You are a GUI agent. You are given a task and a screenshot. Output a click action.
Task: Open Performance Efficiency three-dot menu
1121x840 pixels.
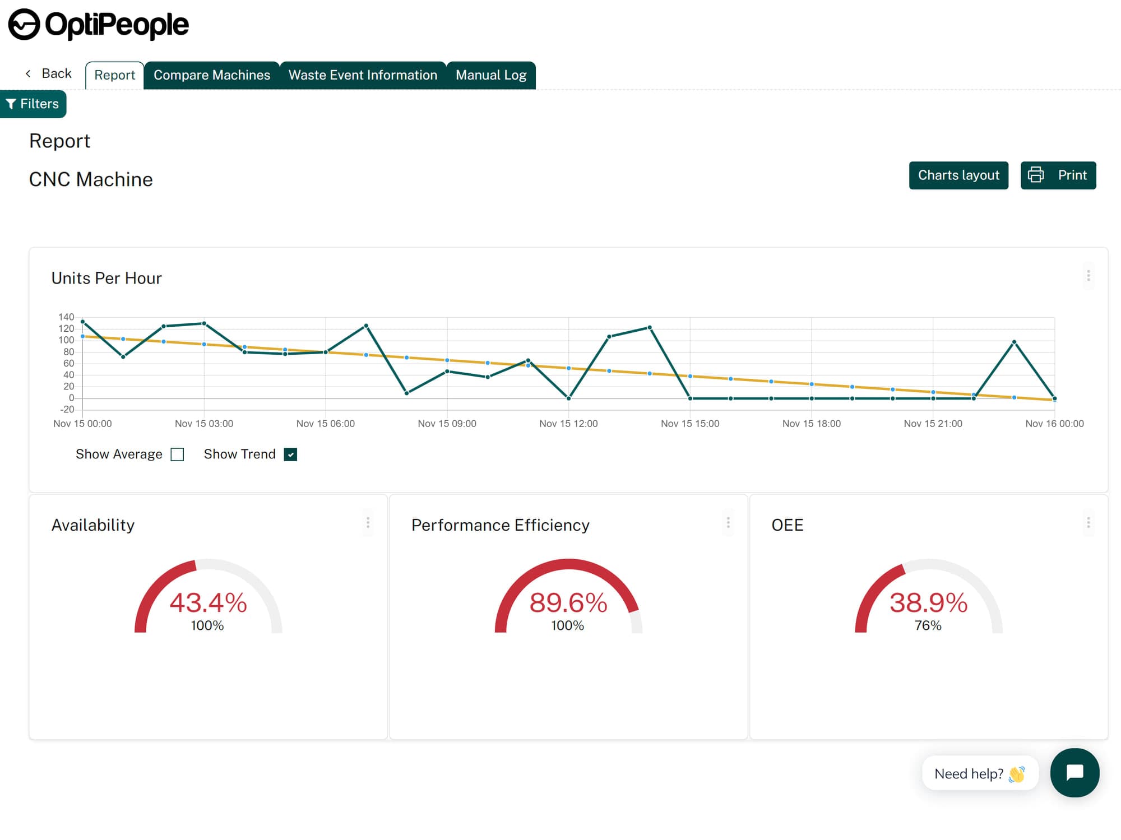[728, 523]
